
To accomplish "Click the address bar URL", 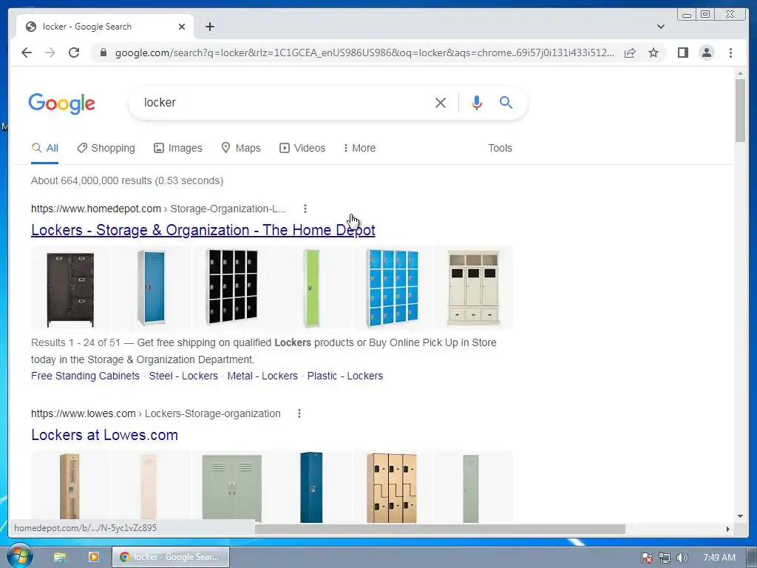I will [364, 53].
